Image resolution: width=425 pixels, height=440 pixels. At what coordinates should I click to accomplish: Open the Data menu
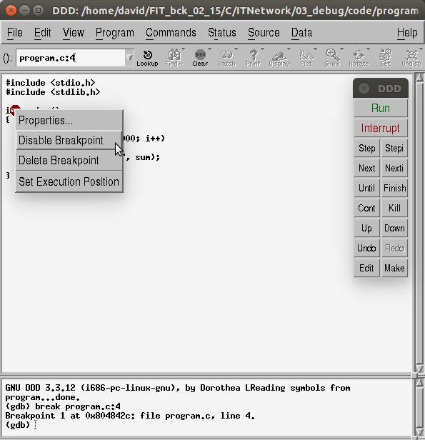(301, 33)
